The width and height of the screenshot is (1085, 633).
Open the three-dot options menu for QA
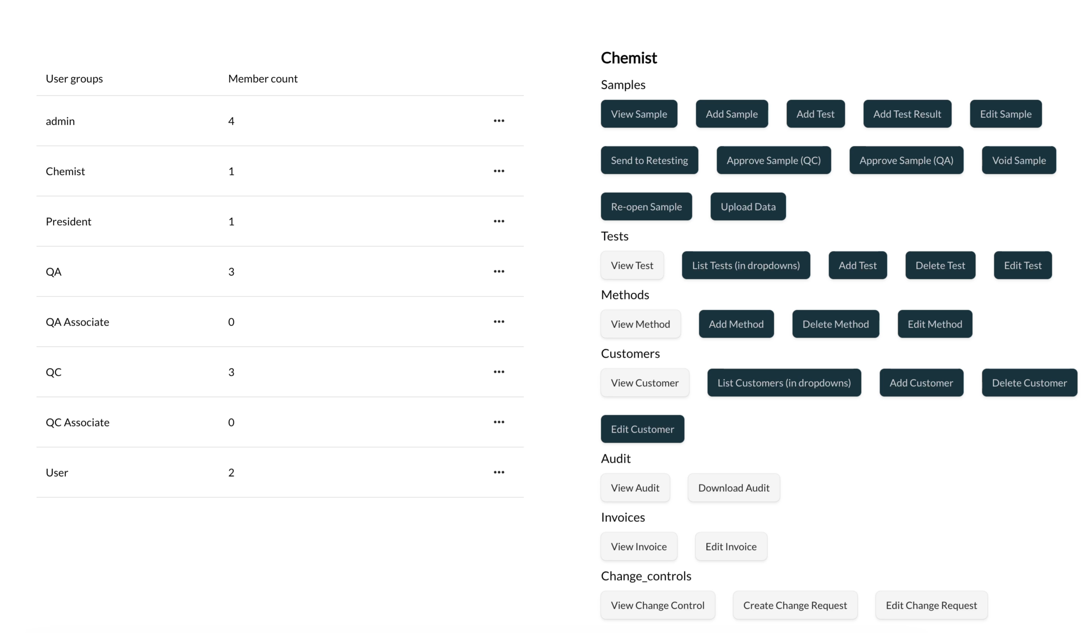(499, 271)
